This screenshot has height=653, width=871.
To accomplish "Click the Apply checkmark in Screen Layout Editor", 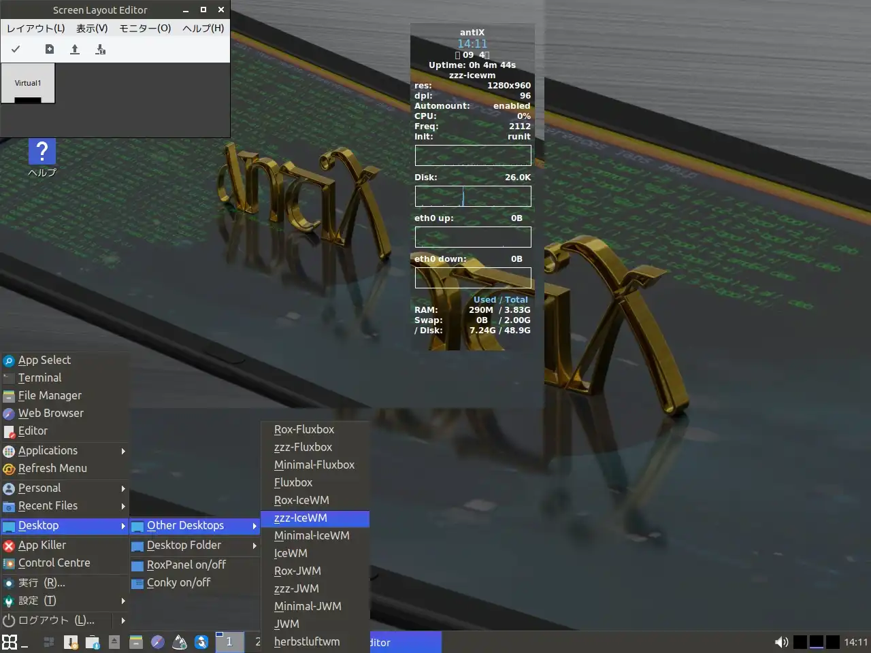I will pos(16,49).
